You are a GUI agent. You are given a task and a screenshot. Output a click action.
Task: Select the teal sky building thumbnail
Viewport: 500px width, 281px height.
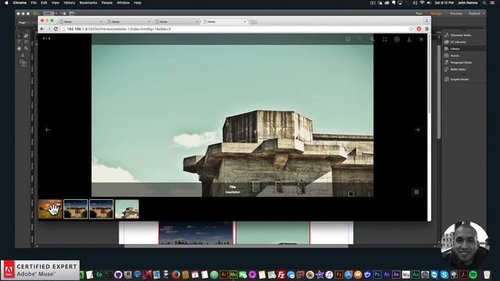coord(127,209)
